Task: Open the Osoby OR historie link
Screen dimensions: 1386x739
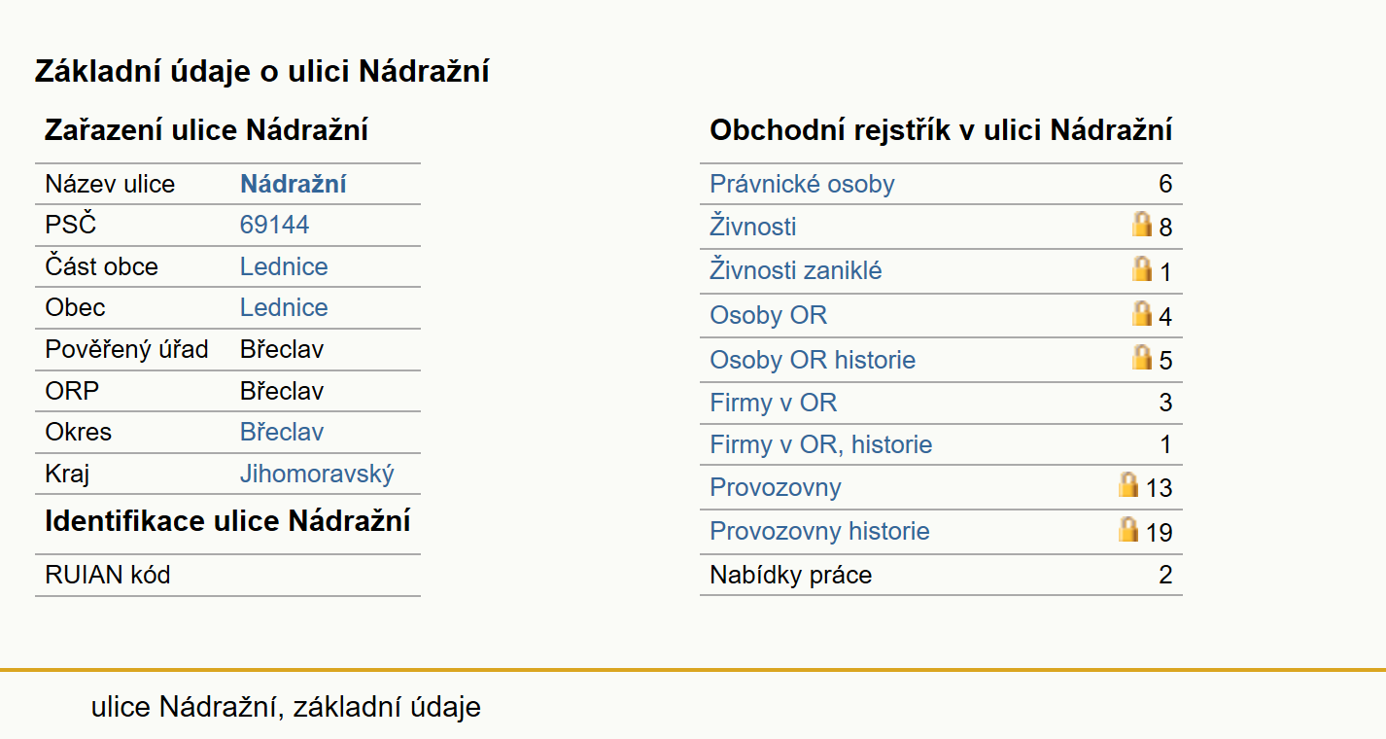Action: [x=813, y=360]
